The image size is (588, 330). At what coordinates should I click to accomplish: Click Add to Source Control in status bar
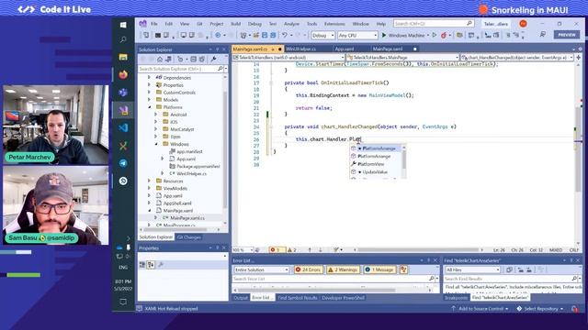tap(480, 309)
